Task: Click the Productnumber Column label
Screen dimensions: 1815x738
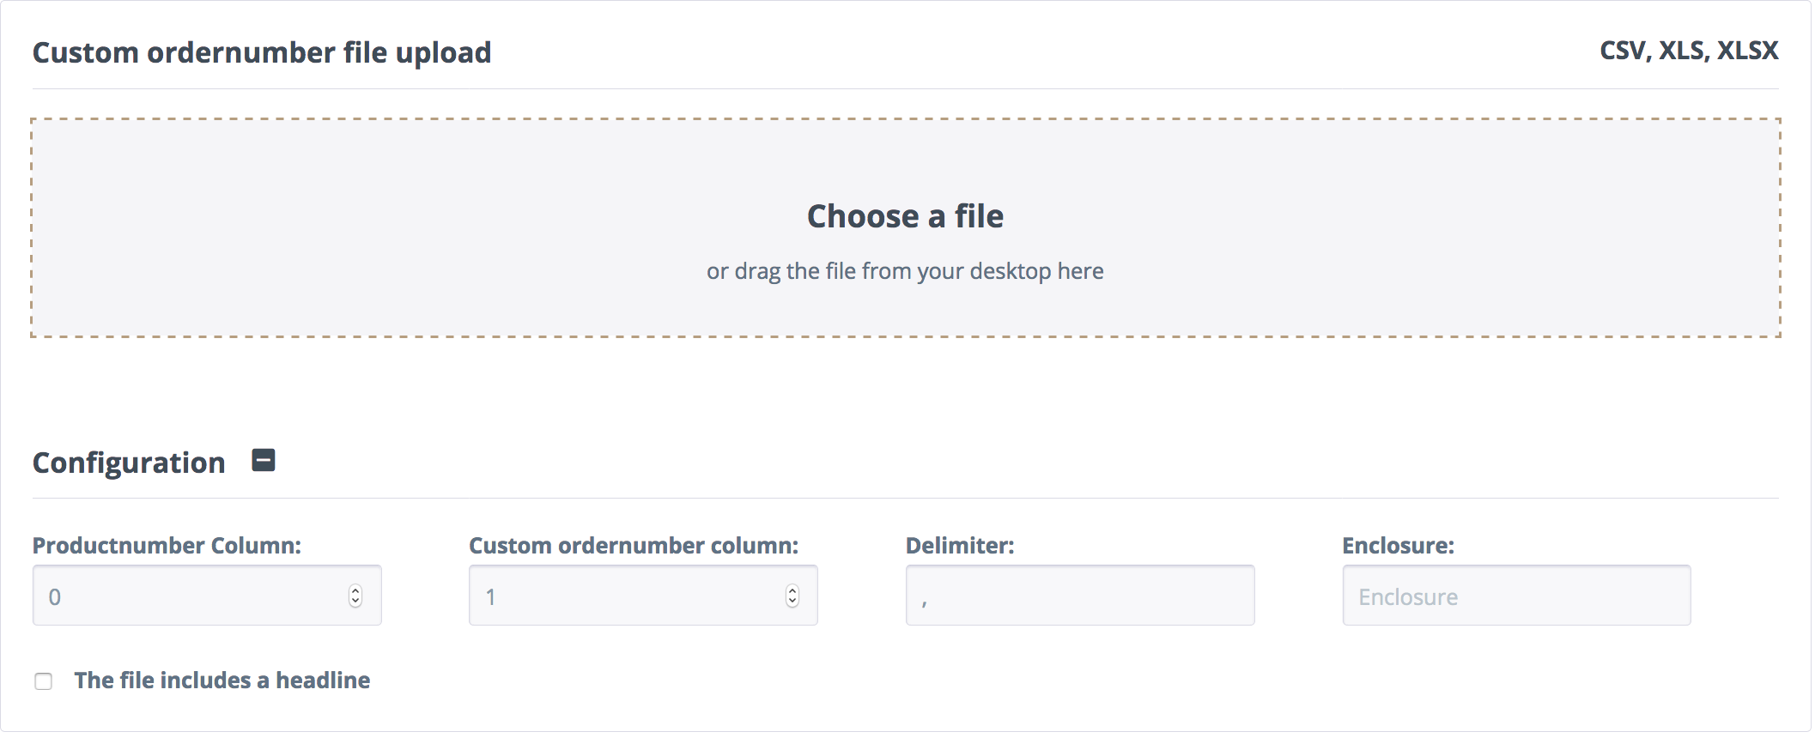Action: click(x=167, y=546)
